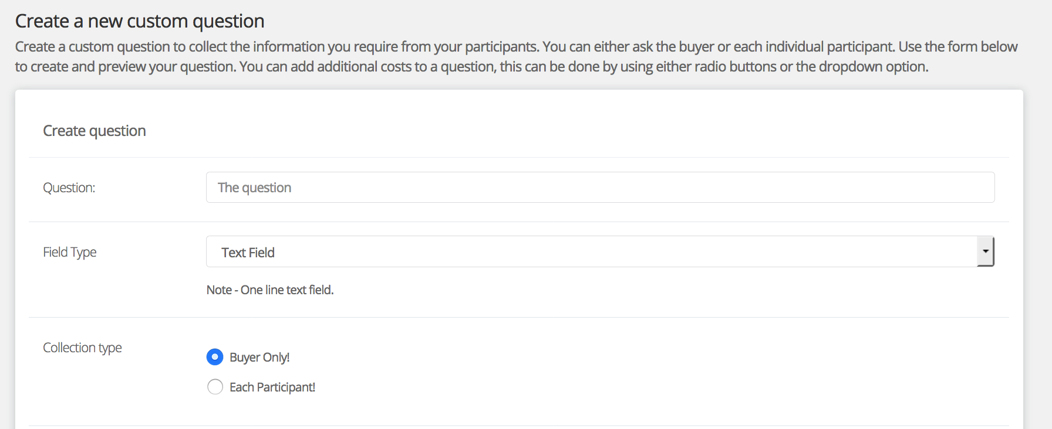
Task: Click the arrow on the Field Type select
Action: coord(985,251)
